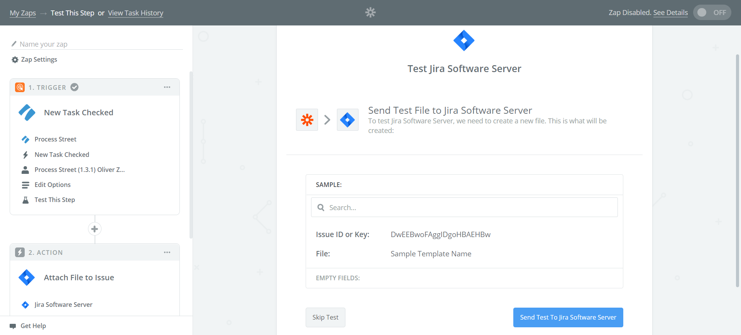This screenshot has width=741, height=335.
Task: Open Edit Options in trigger
Action: point(52,185)
